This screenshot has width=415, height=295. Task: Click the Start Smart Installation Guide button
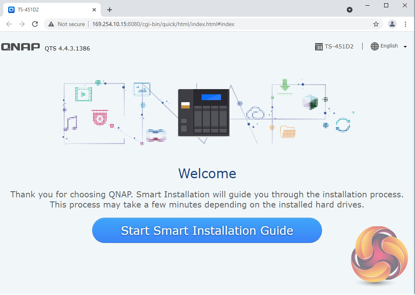(207, 230)
